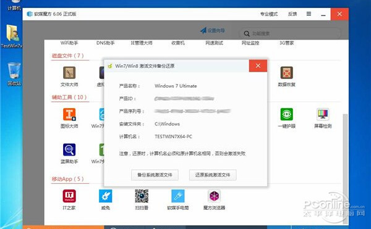Open 3G管家 tool
Screen dimensions: 371x229
pos(286,43)
